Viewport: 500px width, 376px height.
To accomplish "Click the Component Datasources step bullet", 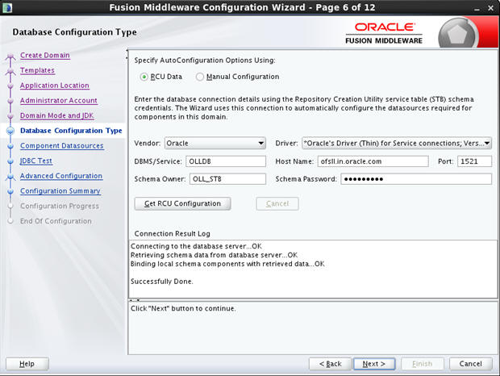I will tap(10, 146).
